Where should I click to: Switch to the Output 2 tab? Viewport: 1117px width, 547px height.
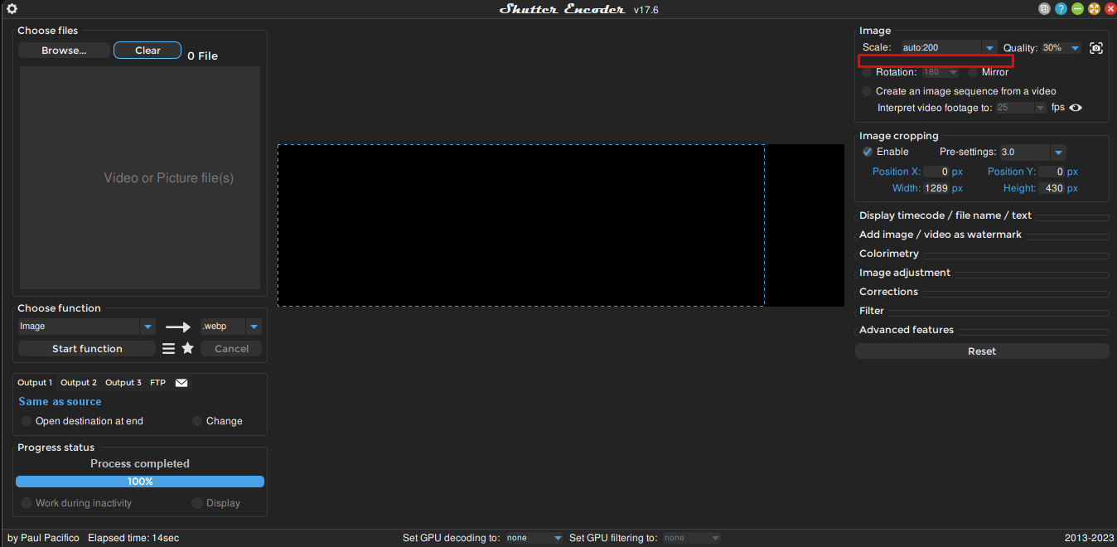coord(79,382)
